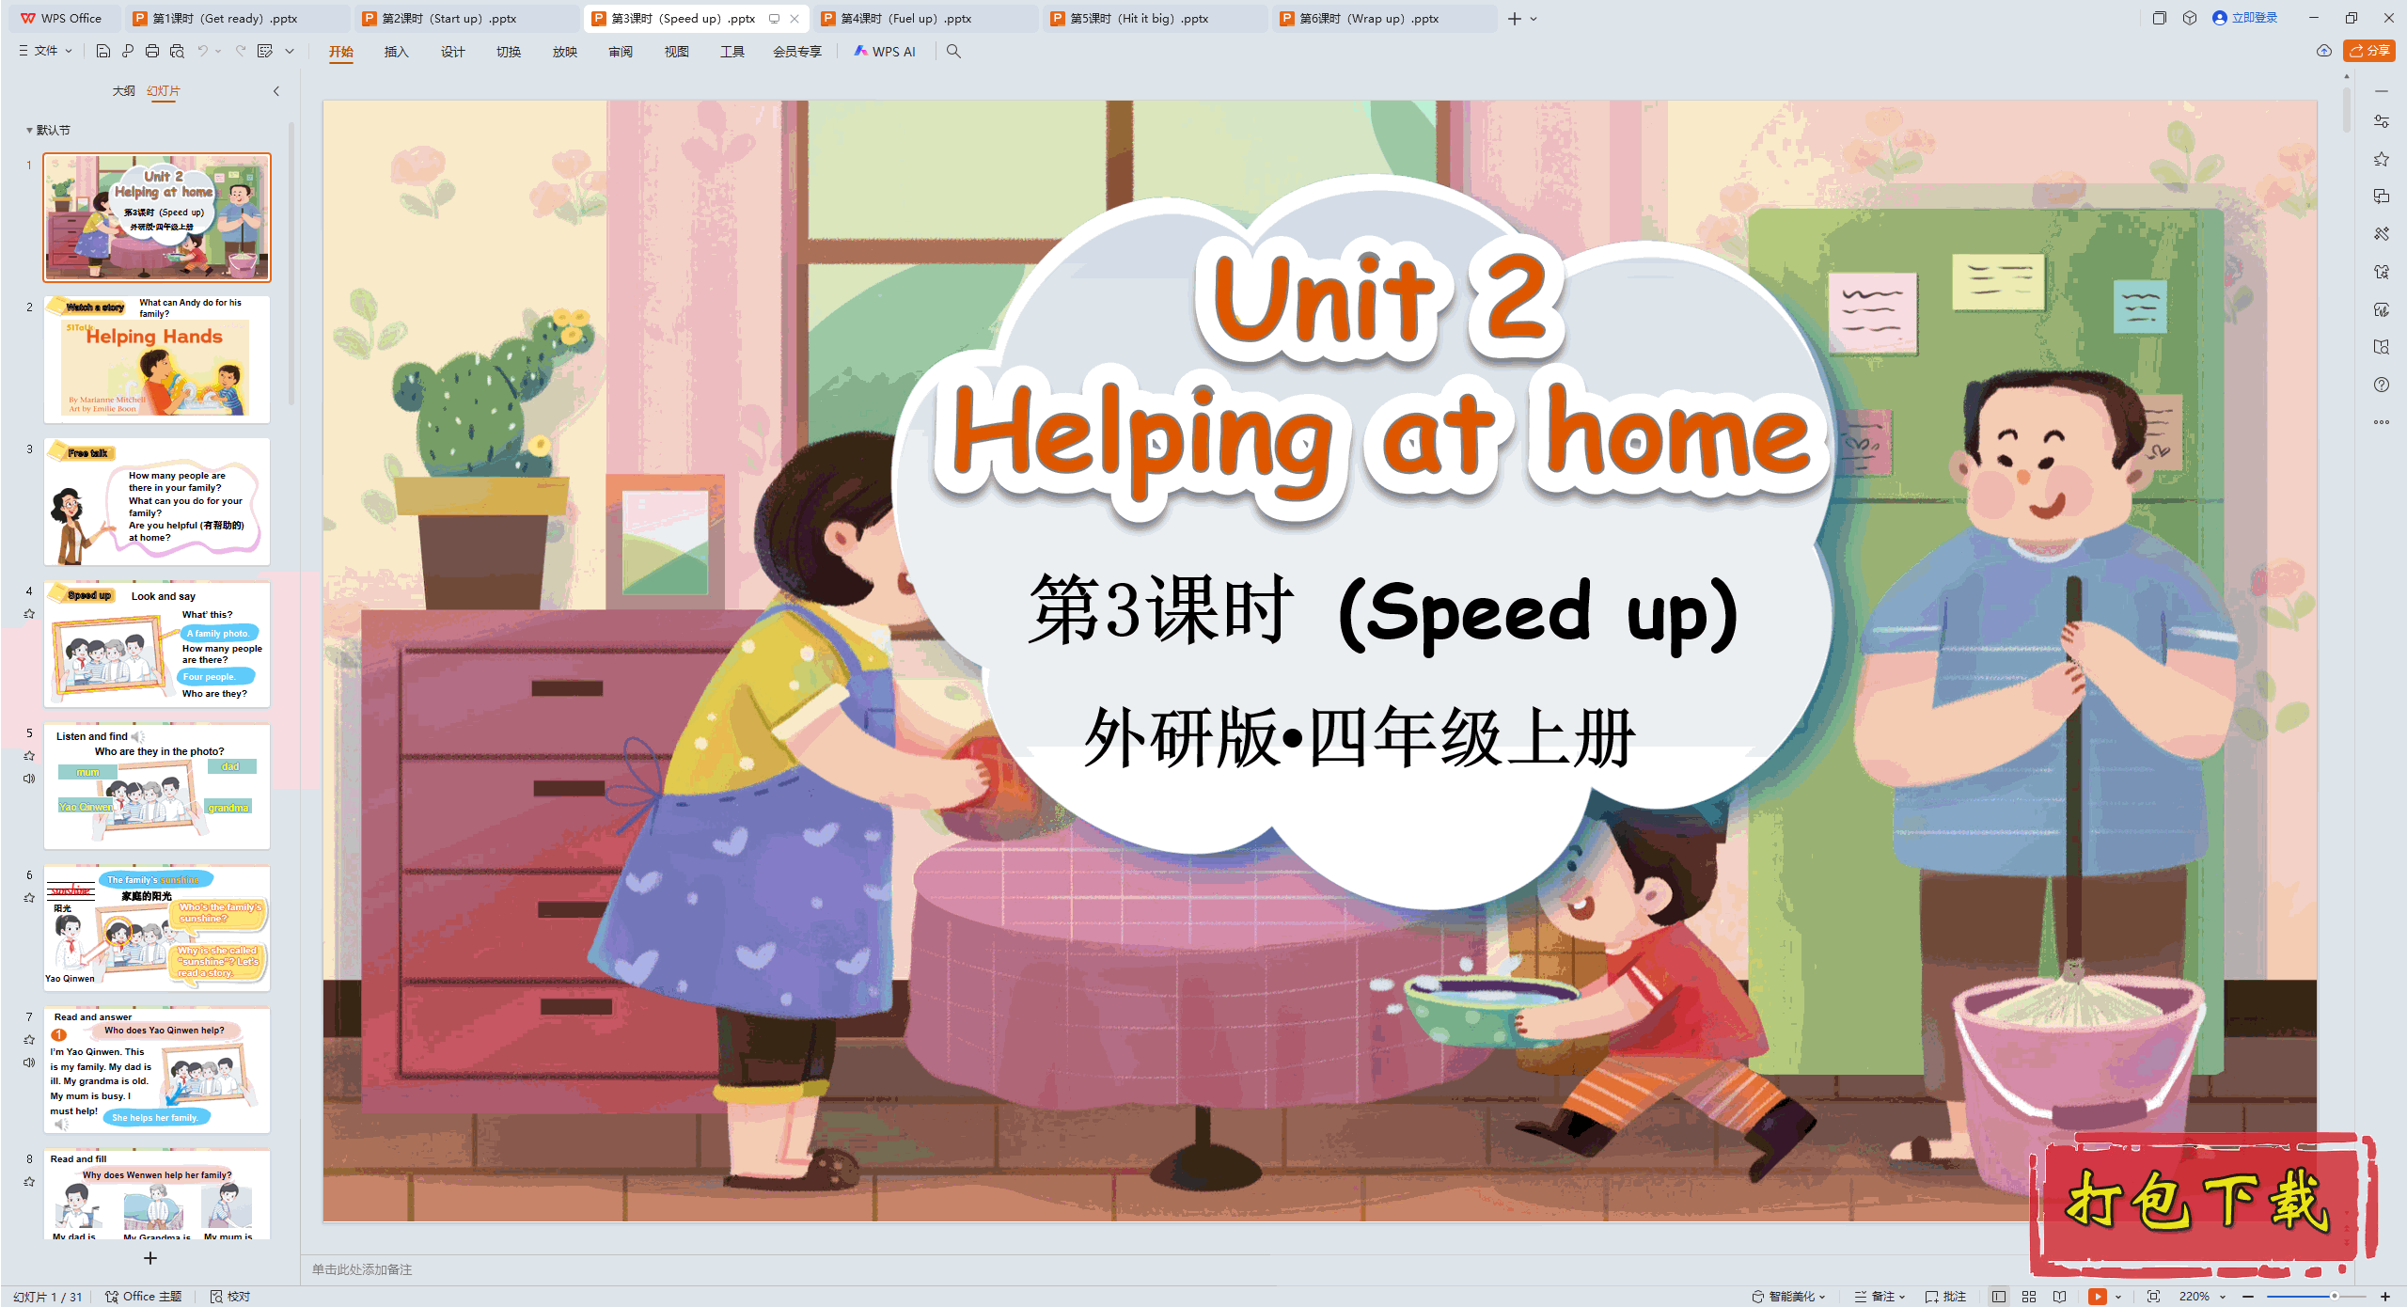
Task: Open the 会员专享 member tab
Action: coord(796,52)
